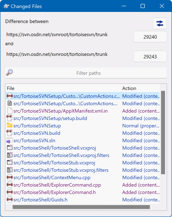Click the vertical scrollbar thumb
The width and height of the screenshot is (172, 217).
pyautogui.click(x=163, y=132)
